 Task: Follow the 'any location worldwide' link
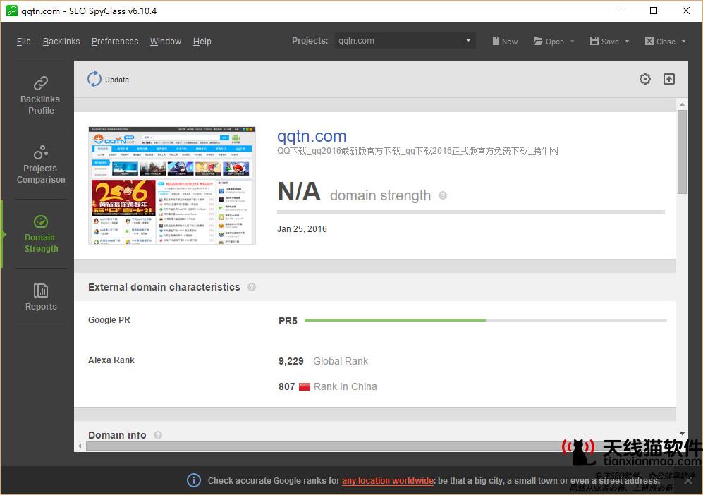click(388, 481)
